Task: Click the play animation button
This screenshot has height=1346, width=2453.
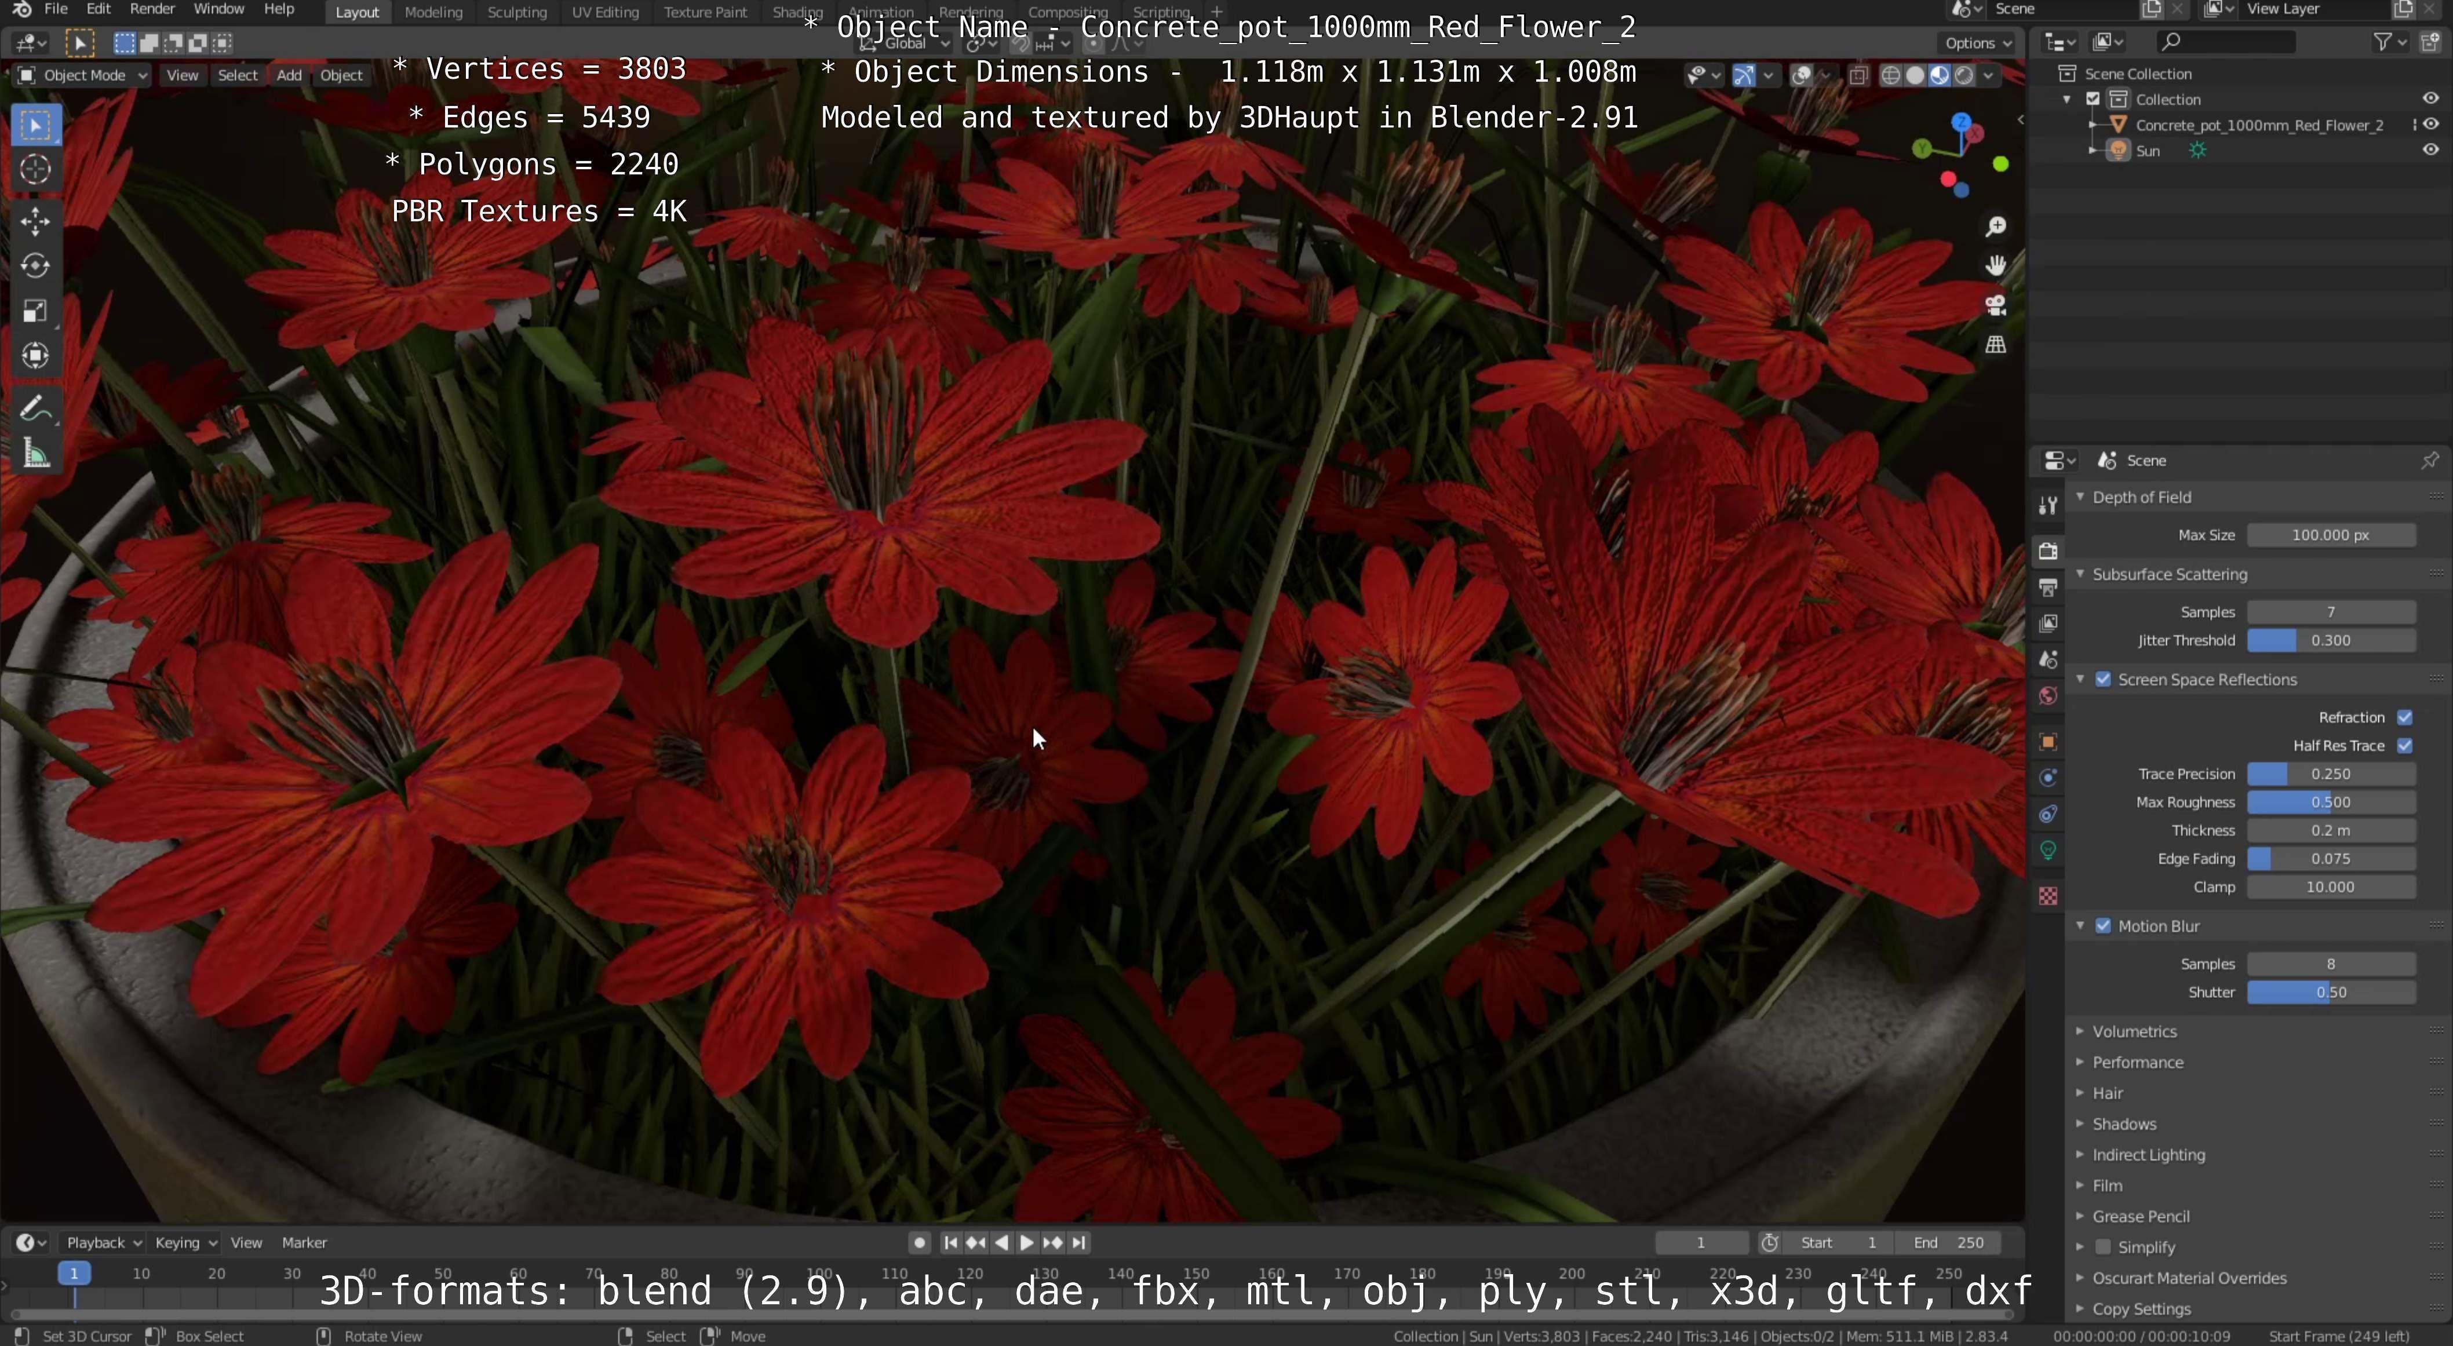Action: pos(1026,1243)
